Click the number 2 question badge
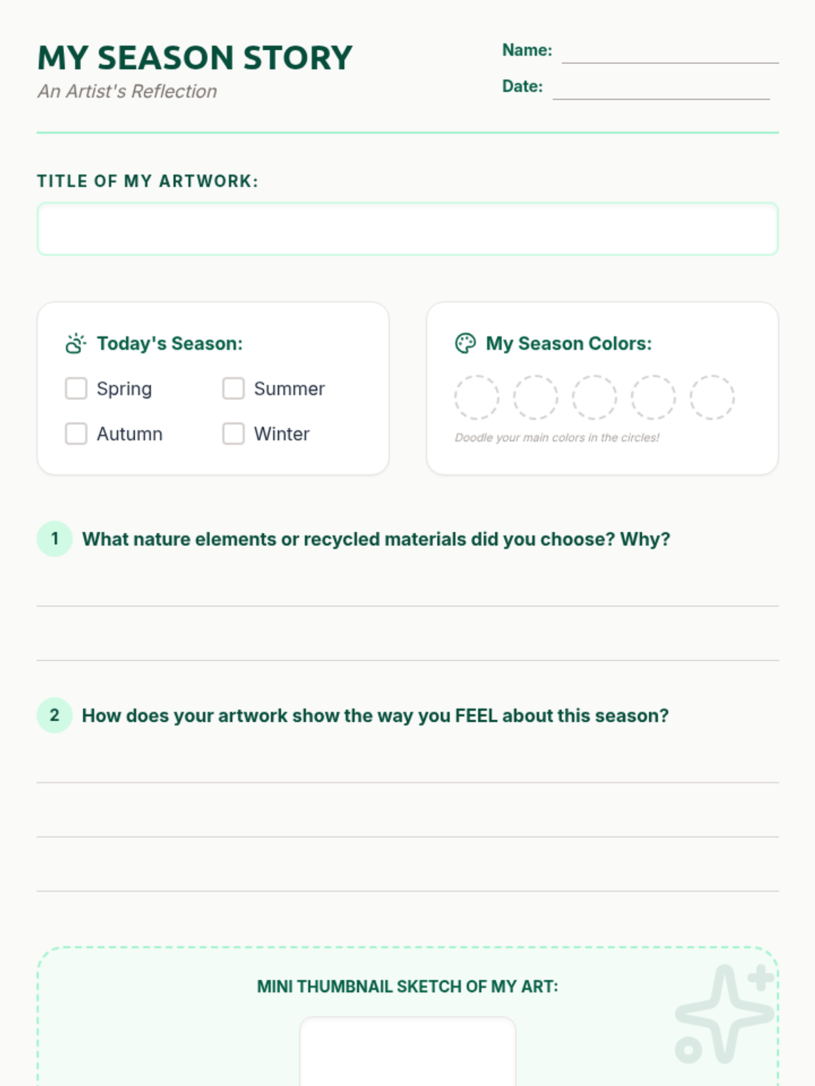 pos(55,715)
